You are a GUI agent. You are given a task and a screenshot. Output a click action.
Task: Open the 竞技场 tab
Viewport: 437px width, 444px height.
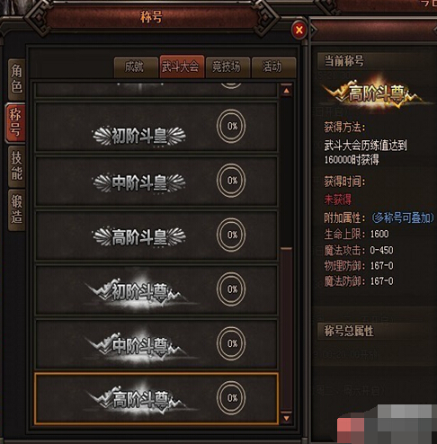pos(227,67)
